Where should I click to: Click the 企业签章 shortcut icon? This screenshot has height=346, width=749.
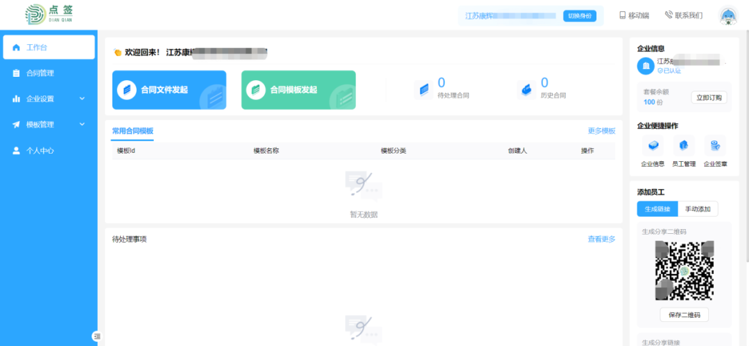tap(715, 145)
